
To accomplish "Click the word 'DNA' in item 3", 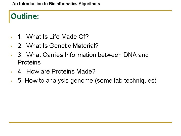I will click(130, 55).
